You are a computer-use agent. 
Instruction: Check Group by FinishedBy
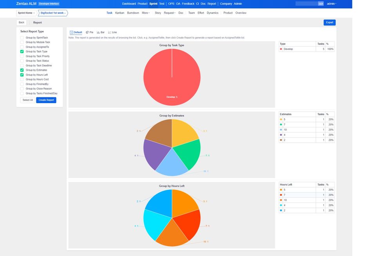[x=22, y=84]
